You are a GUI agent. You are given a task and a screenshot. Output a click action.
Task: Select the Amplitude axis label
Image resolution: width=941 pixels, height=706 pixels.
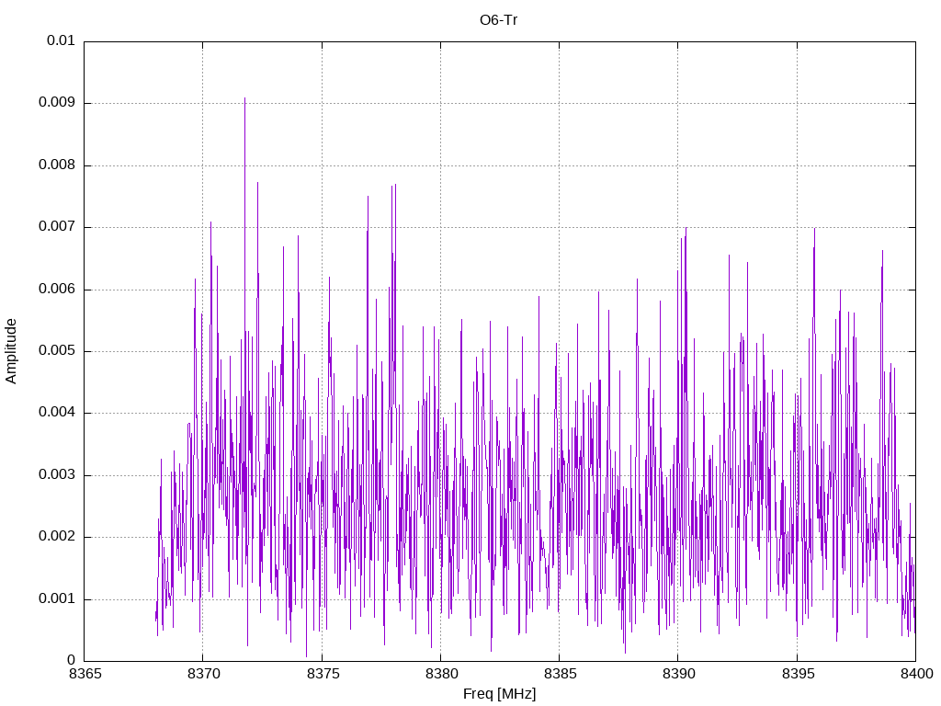(x=11, y=351)
